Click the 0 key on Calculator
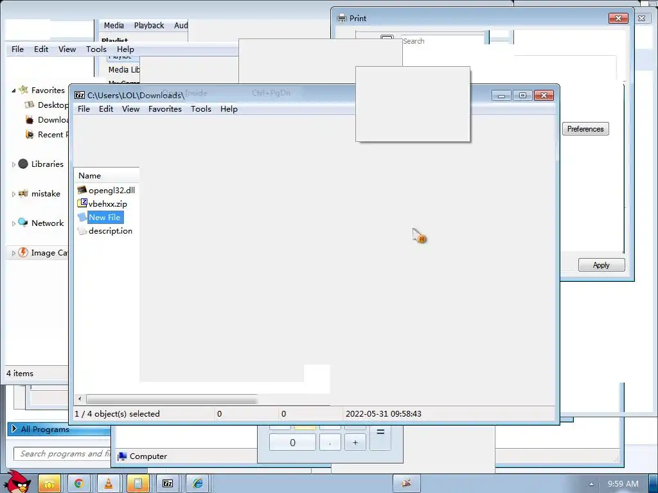658x493 pixels. click(292, 442)
